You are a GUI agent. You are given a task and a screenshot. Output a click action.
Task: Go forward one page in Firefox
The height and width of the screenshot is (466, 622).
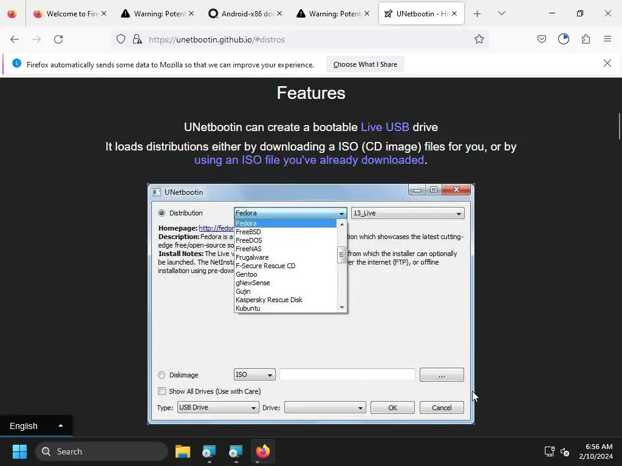pos(36,39)
